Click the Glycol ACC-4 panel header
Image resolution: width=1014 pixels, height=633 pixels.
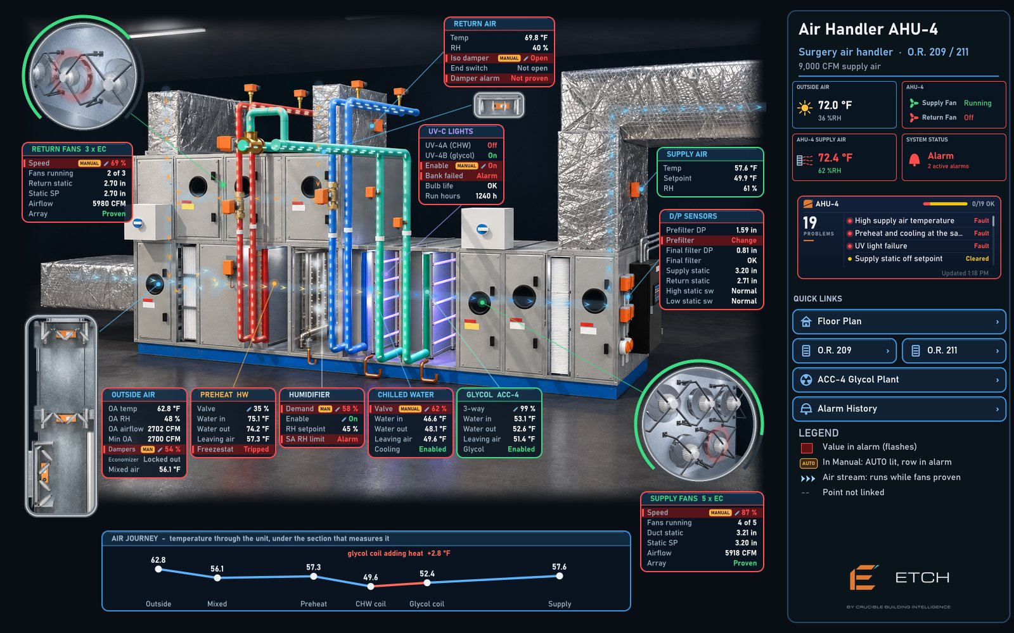pyautogui.click(x=499, y=395)
